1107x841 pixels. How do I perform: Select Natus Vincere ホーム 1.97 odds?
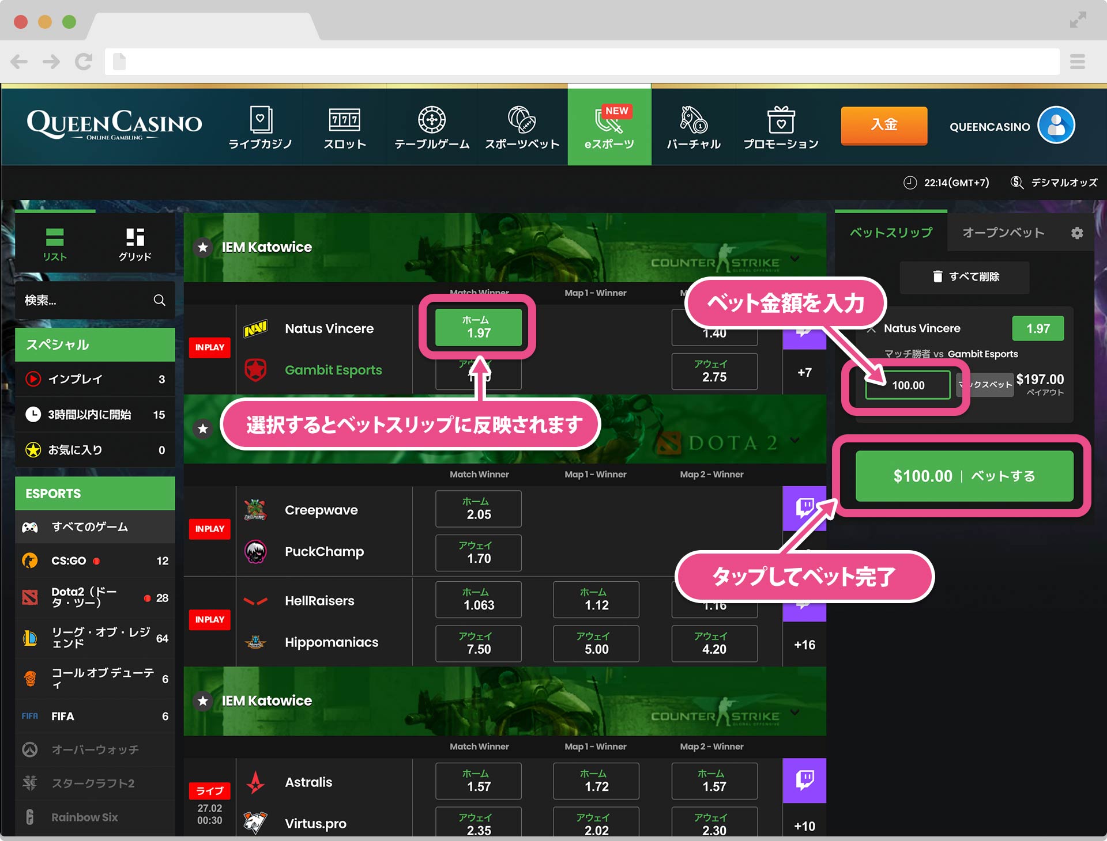tap(479, 327)
